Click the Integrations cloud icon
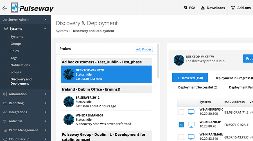This screenshot has width=253, height=141. [5, 112]
